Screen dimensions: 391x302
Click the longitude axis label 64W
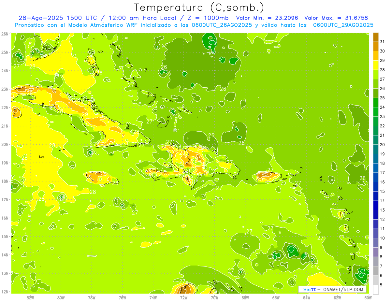click(x=307, y=297)
